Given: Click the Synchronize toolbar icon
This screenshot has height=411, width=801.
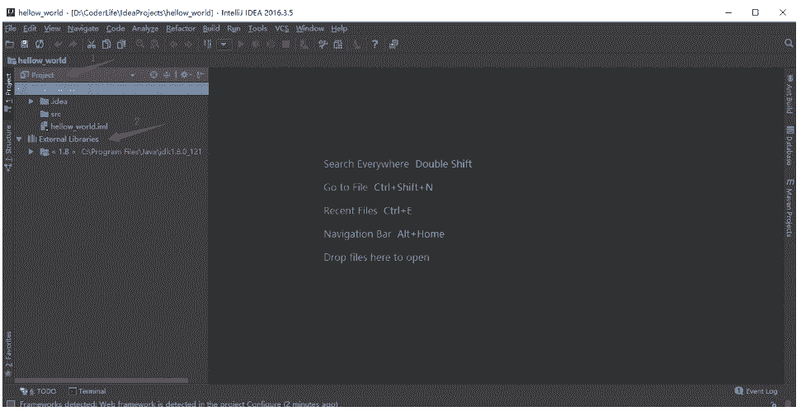Looking at the screenshot, I should (x=39, y=44).
